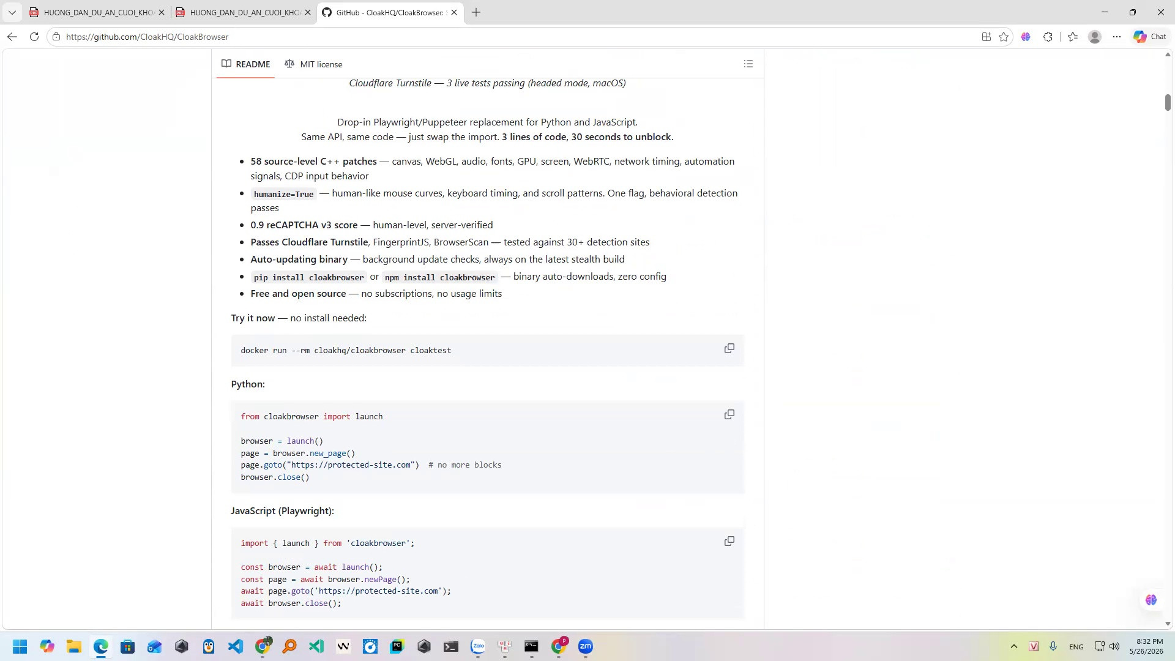Click the 'npm install cloakbrowser' code text

(x=439, y=277)
